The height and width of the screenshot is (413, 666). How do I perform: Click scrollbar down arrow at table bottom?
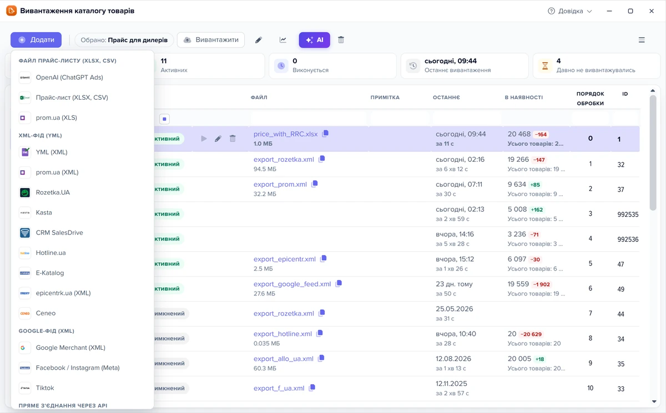[653, 401]
